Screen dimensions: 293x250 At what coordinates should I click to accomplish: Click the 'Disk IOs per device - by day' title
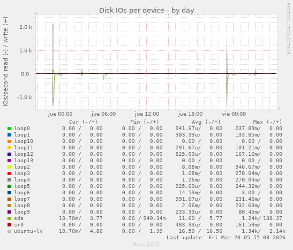pos(147,11)
